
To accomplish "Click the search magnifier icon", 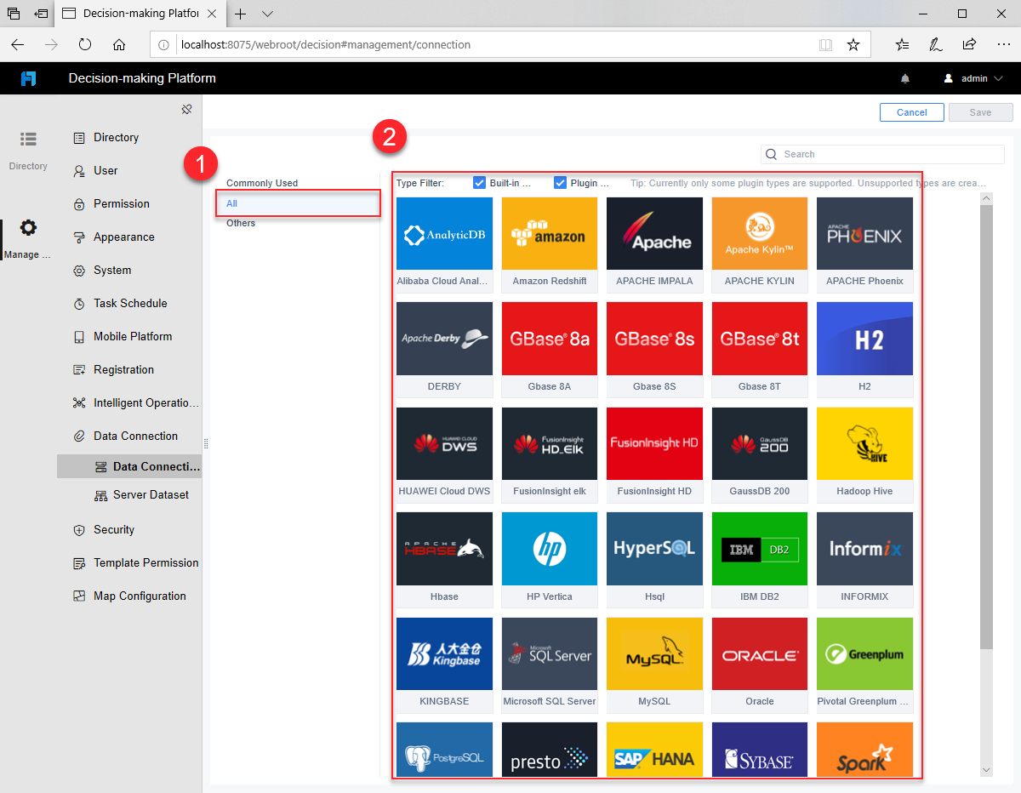I will pyautogui.click(x=771, y=154).
